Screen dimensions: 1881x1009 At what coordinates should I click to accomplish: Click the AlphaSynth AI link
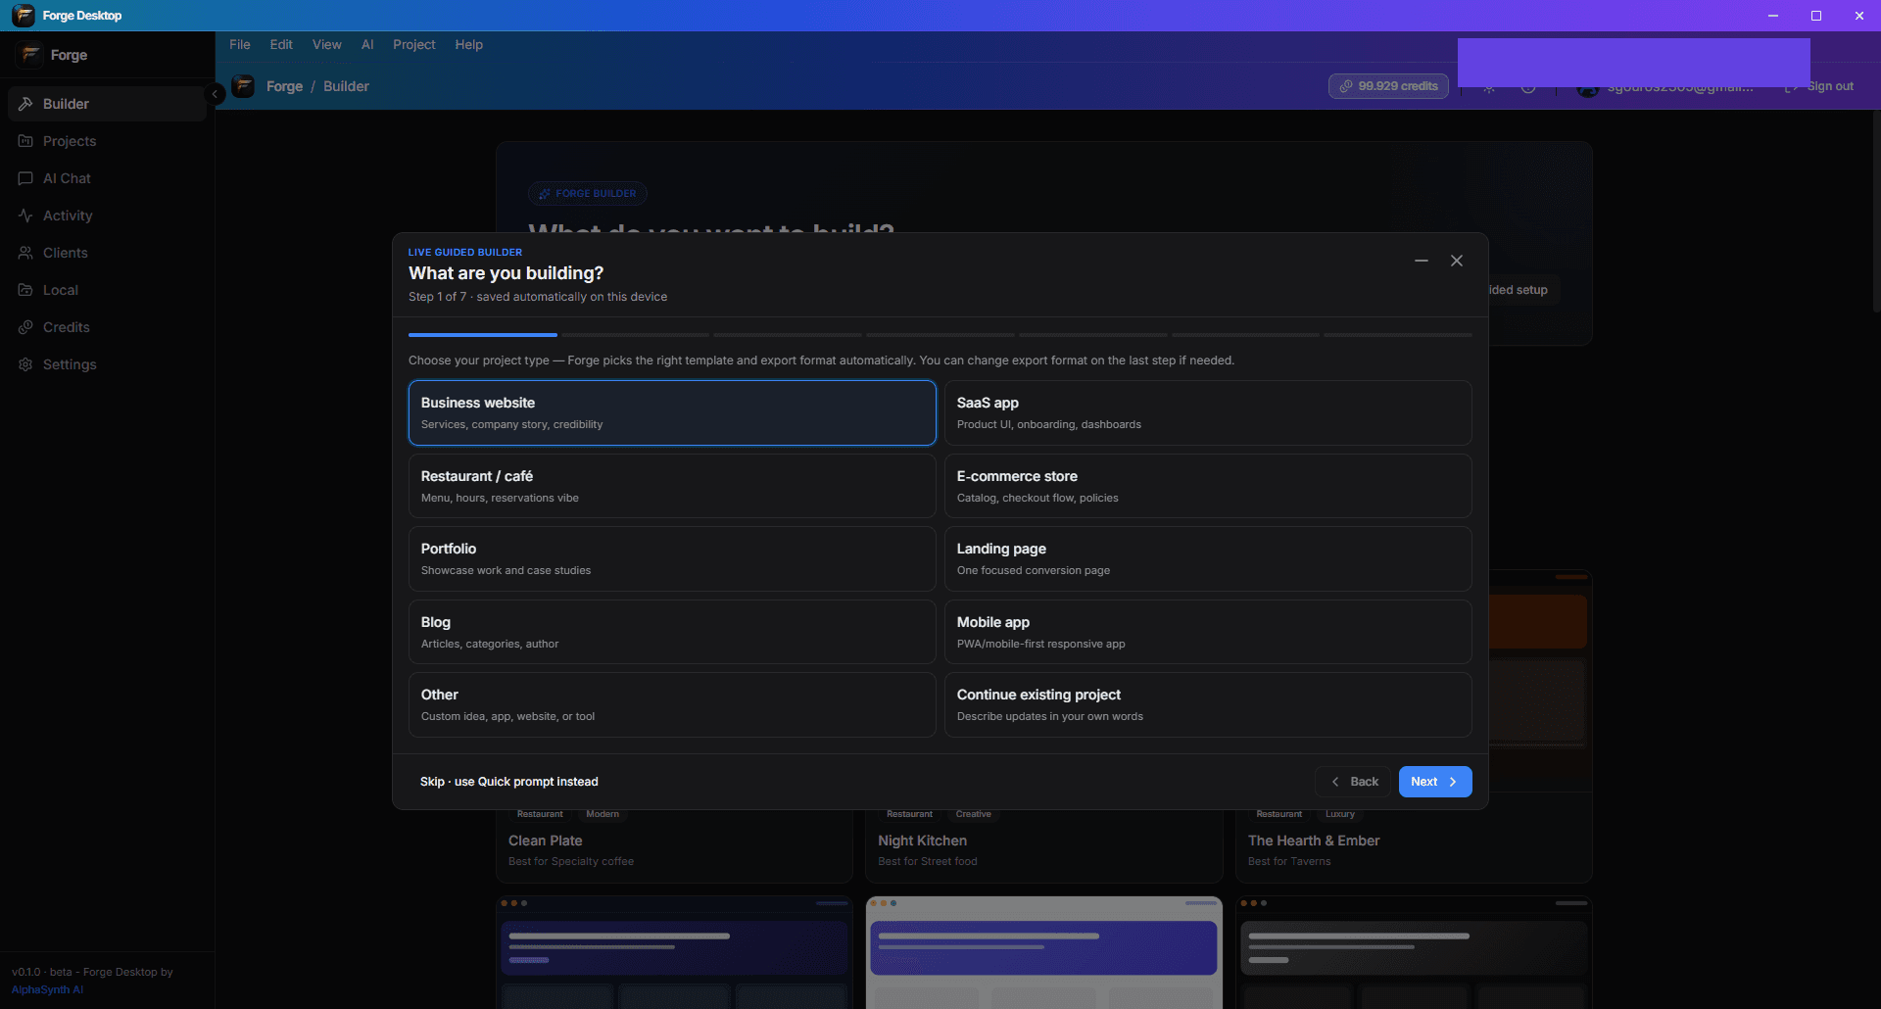click(47, 989)
